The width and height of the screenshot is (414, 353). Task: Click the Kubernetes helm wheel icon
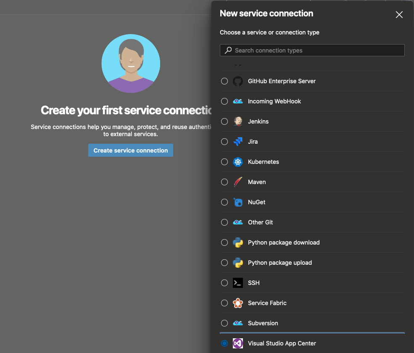(x=238, y=162)
